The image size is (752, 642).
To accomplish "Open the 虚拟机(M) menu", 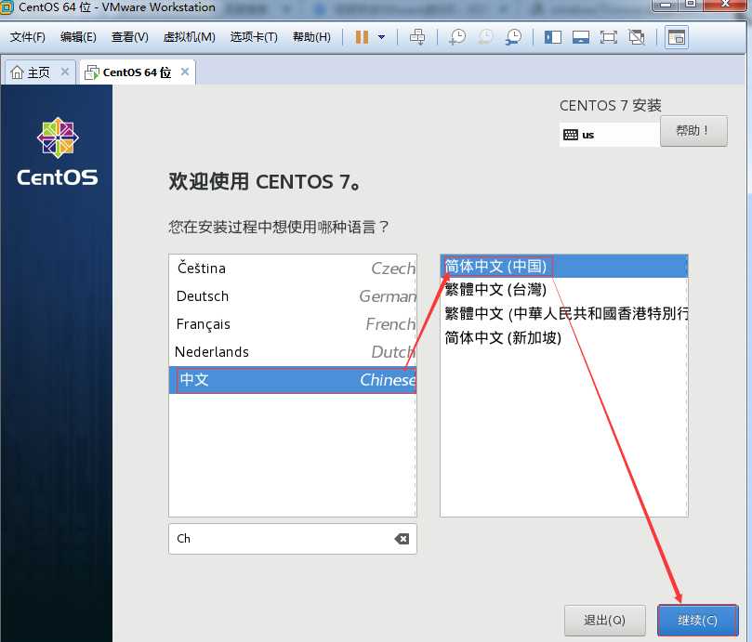I will (189, 37).
